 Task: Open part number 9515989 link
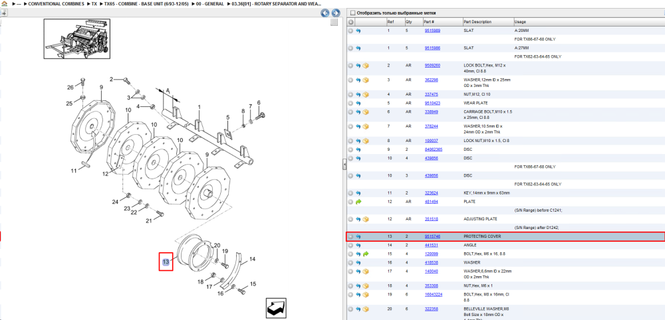click(x=432, y=31)
